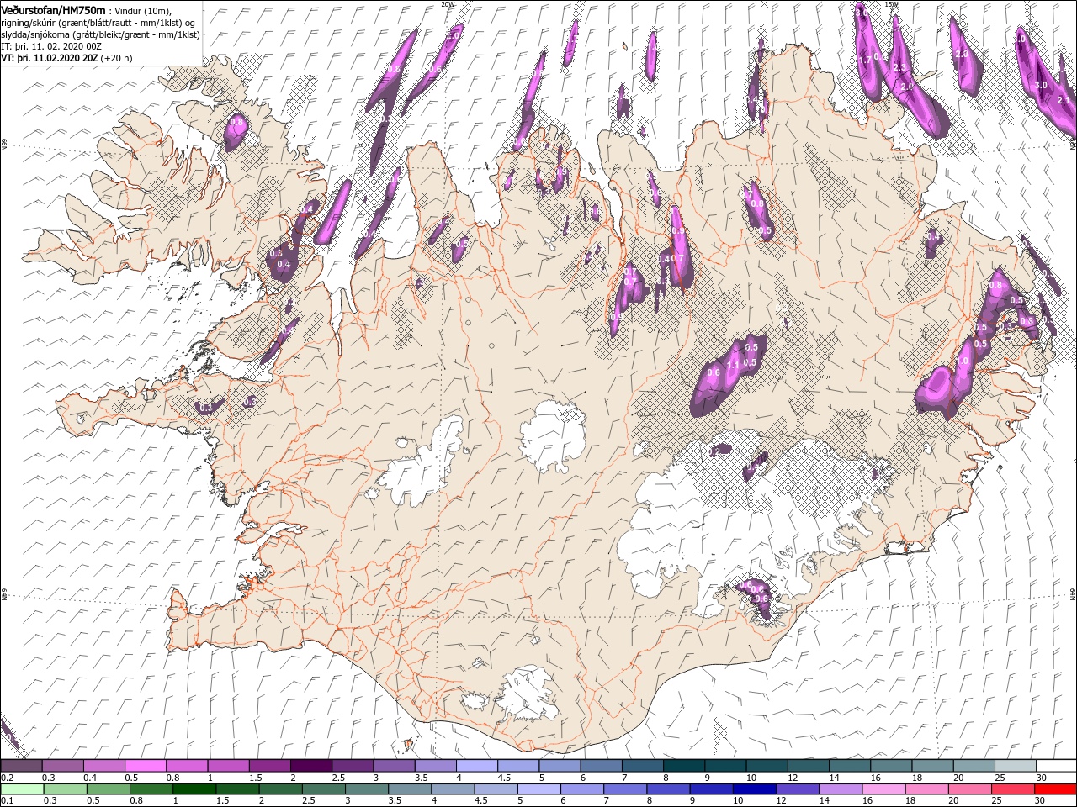Click the '2.1' value in the top-right corner
Screen dimensions: 1077x807
pos(1063,100)
